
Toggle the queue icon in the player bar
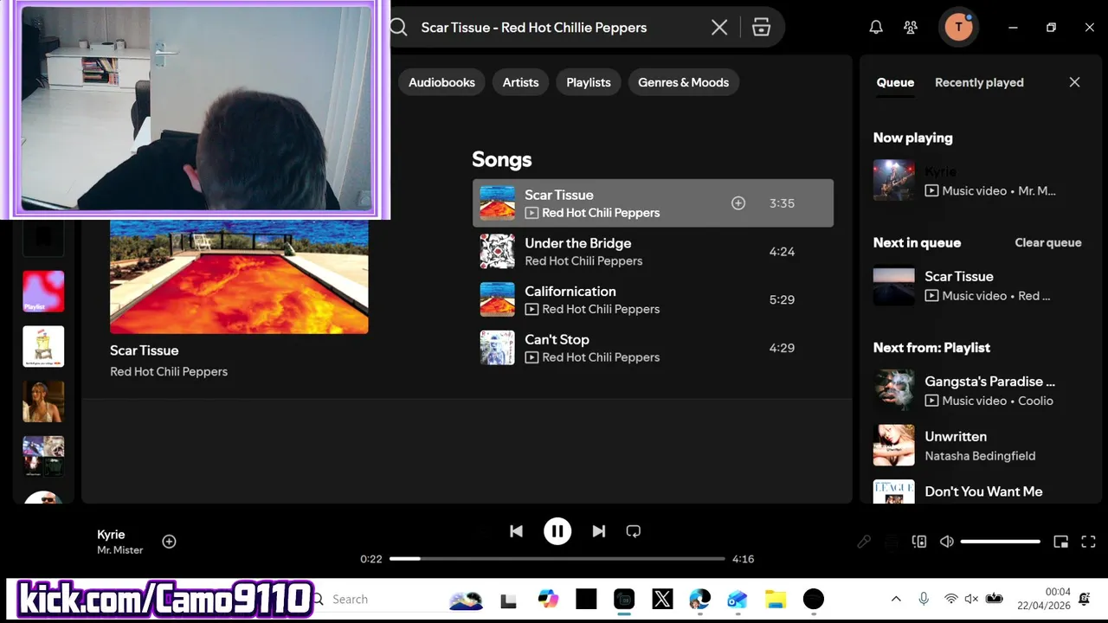pos(892,542)
